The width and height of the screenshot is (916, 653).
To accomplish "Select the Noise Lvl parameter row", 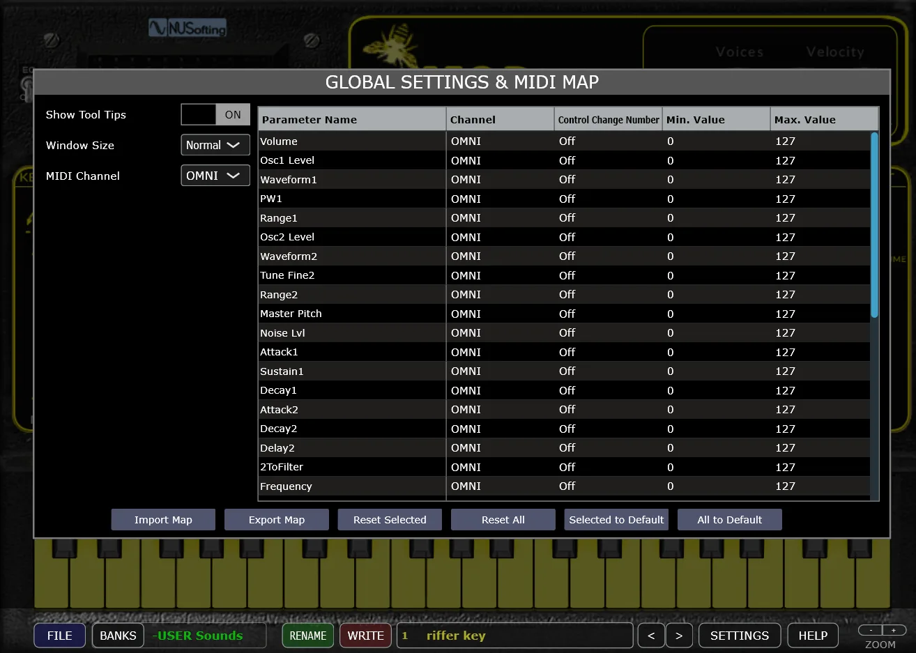I will pos(564,333).
